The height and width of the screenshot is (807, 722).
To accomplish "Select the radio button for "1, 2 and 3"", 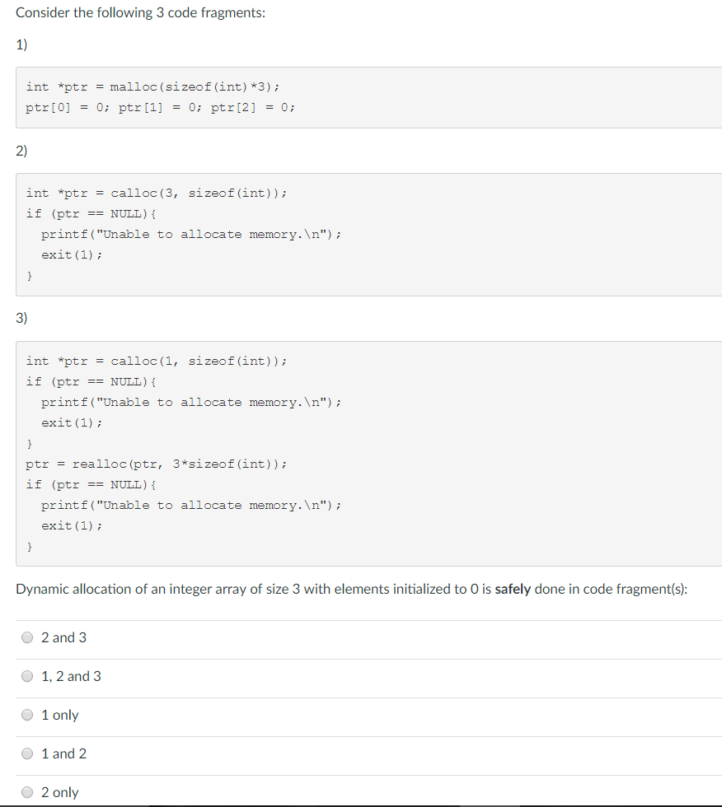I will (x=27, y=675).
